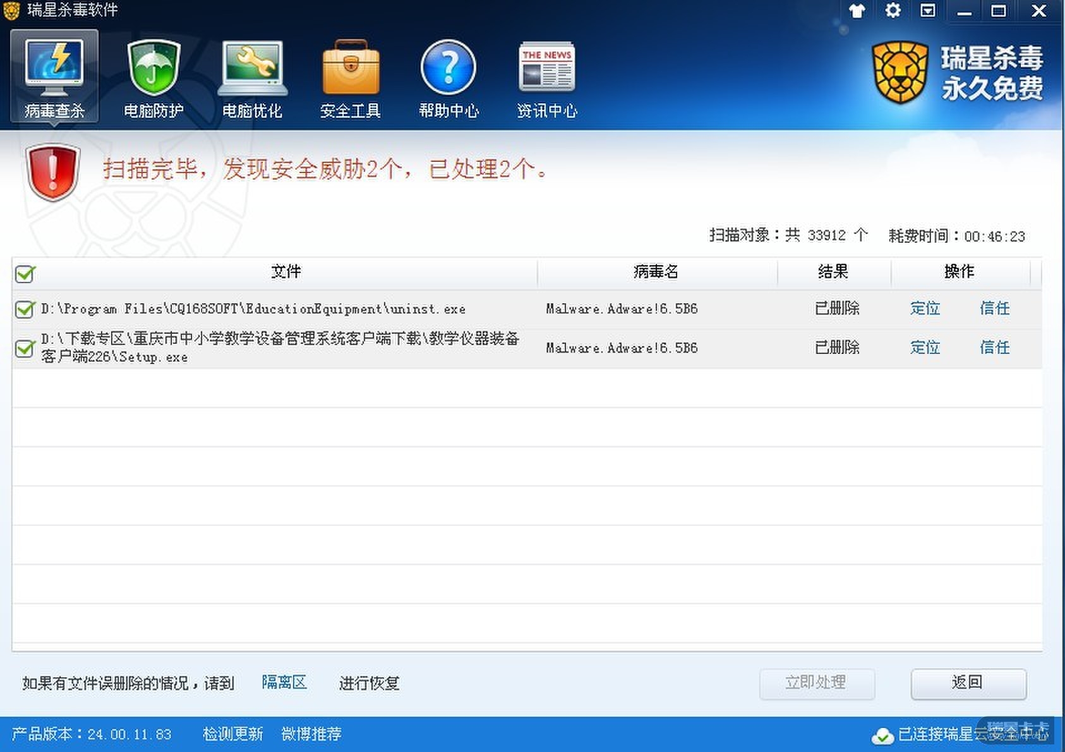This screenshot has width=1065, height=752.
Task: Close the Rising antivirus window
Action: click(1039, 11)
